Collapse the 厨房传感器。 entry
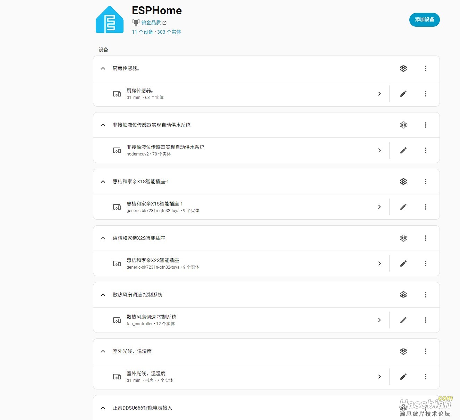The width and height of the screenshot is (460, 420). click(103, 68)
